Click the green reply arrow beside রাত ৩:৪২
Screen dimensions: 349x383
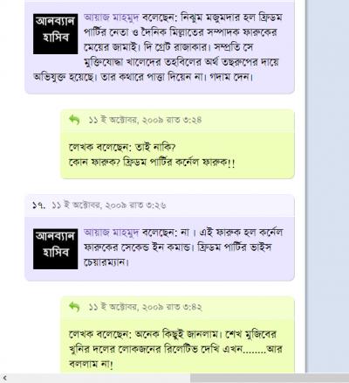click(74, 307)
